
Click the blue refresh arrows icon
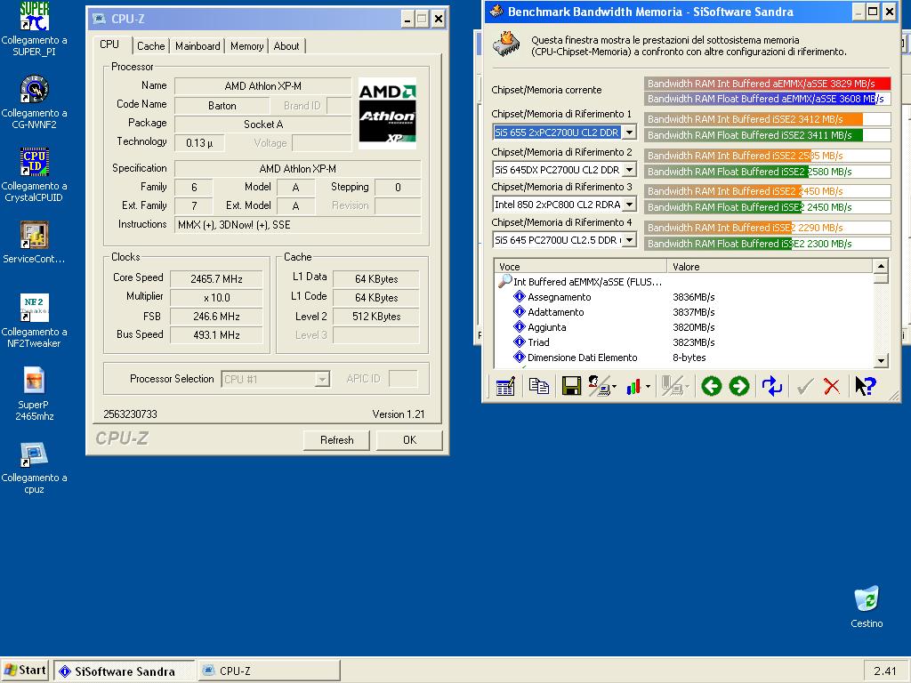(x=772, y=386)
